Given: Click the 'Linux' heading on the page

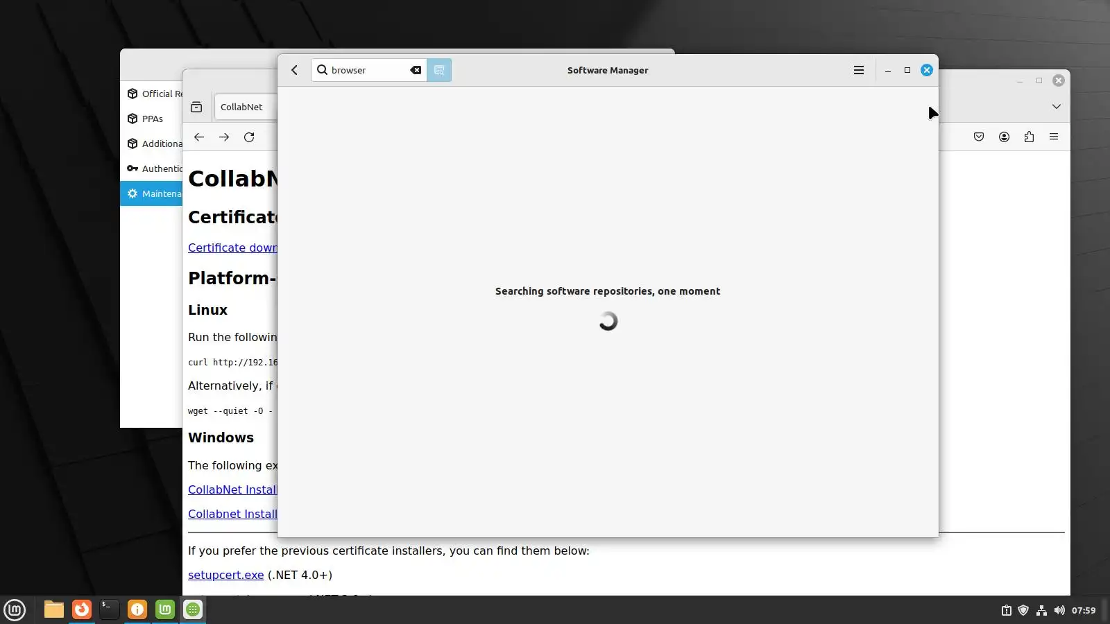Looking at the screenshot, I should 207,310.
